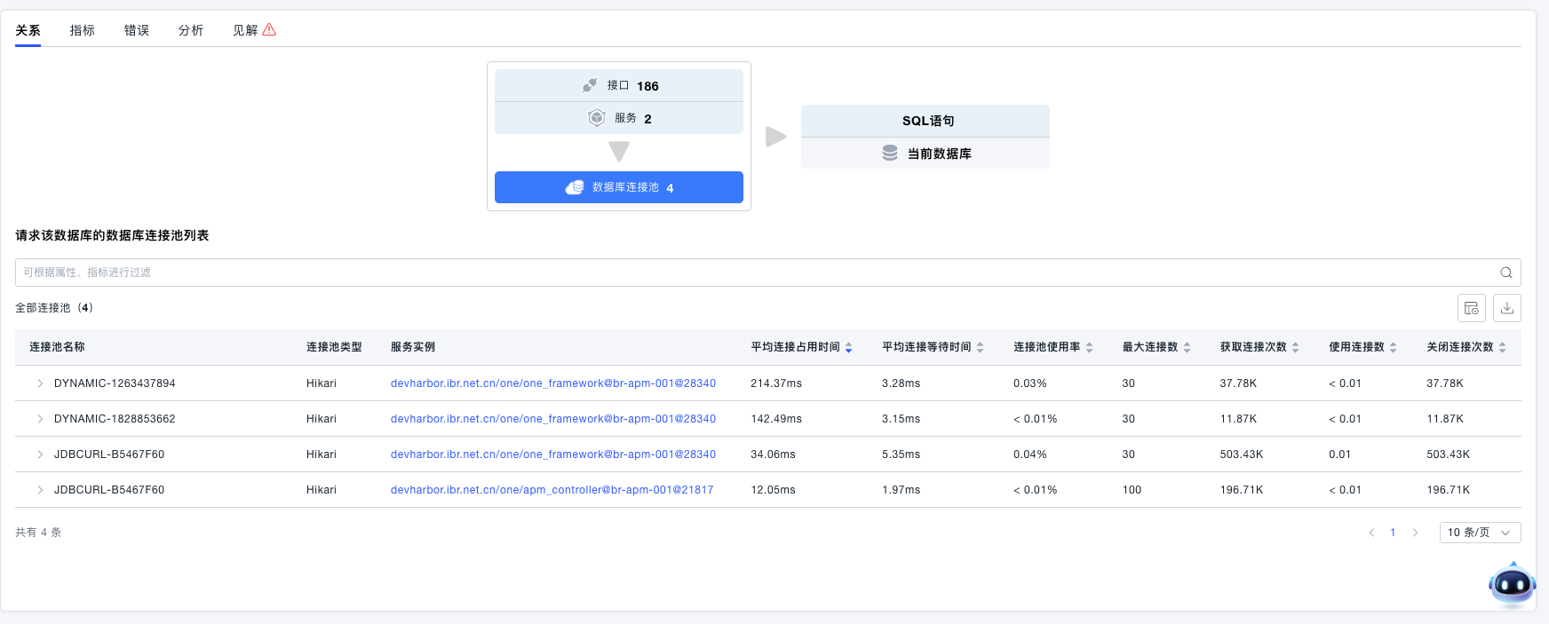Viewport: 1549px width, 624px height.
Task: Go to next page arrow
Action: (x=1415, y=533)
